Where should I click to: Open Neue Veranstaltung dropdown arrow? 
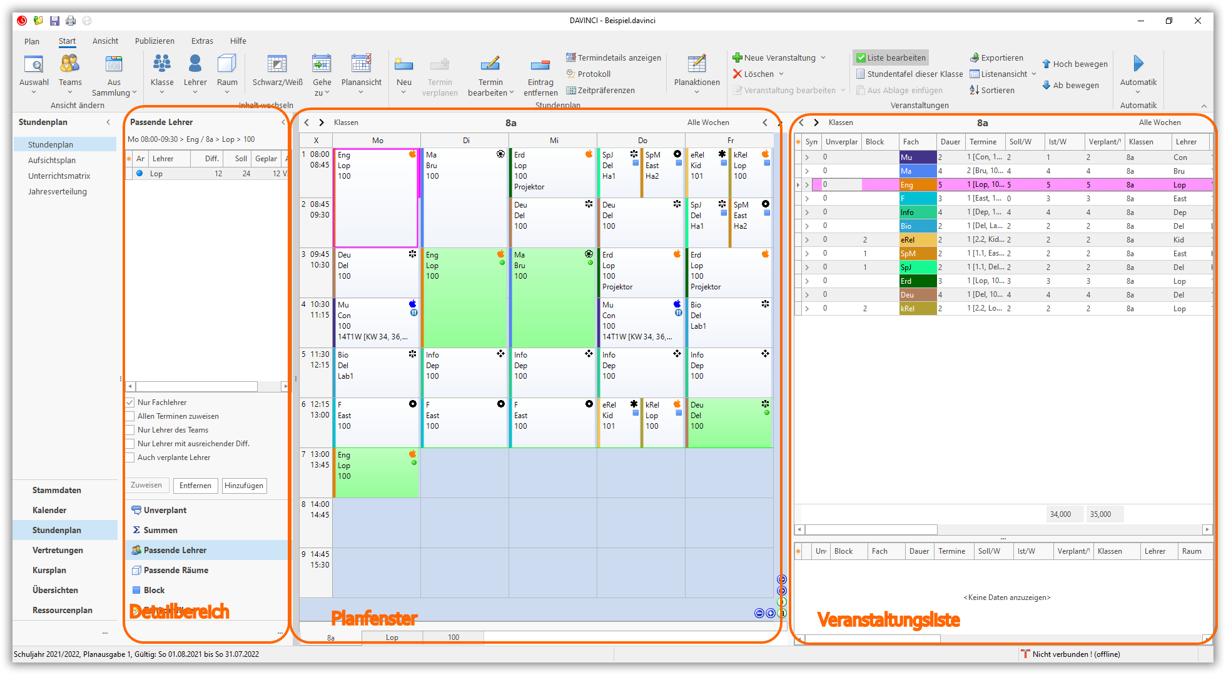point(823,57)
